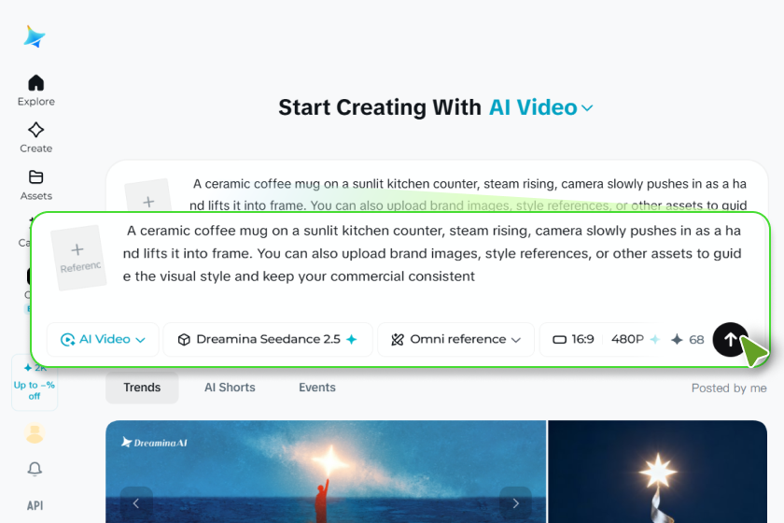Go to the next banner slide
This screenshot has width=784, height=523.
pos(515,503)
